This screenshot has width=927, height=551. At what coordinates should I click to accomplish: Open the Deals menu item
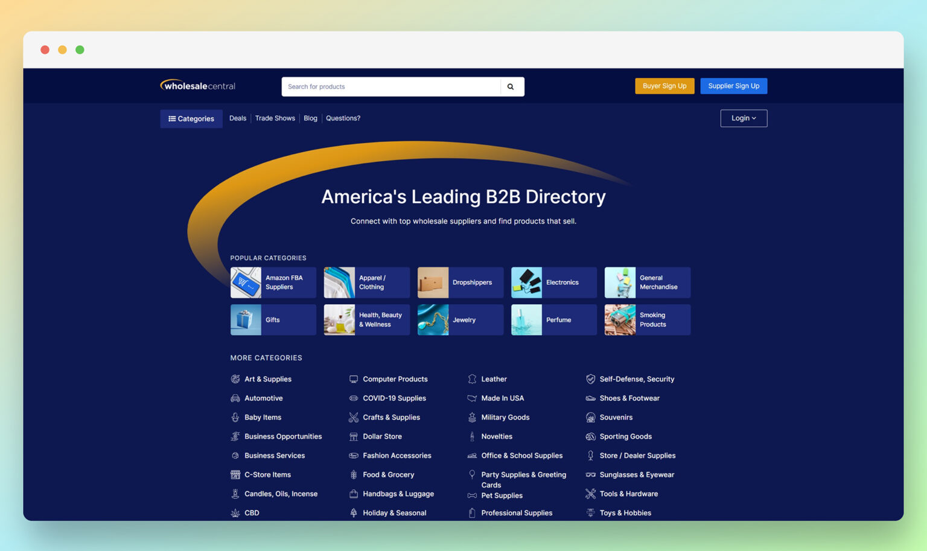(237, 118)
